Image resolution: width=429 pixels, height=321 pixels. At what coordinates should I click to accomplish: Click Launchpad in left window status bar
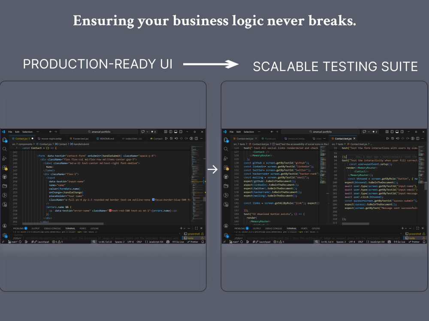coord(41,242)
